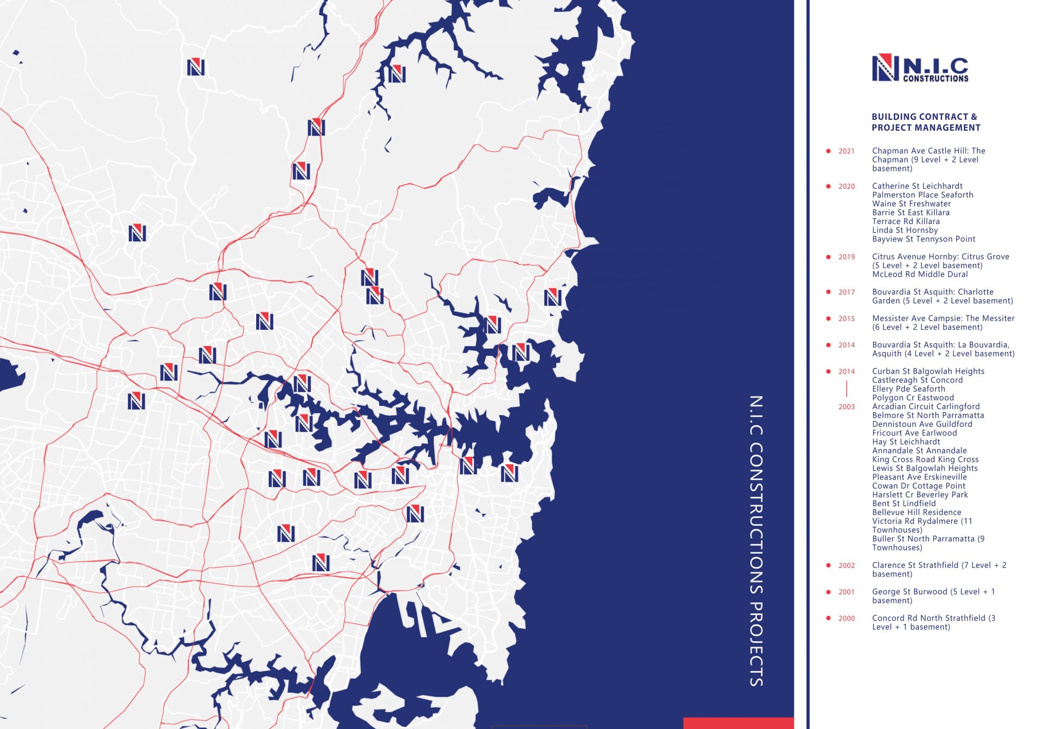Click the pair of stacked markers in the map center
Image resolution: width=1042 pixels, height=729 pixels.
[373, 286]
